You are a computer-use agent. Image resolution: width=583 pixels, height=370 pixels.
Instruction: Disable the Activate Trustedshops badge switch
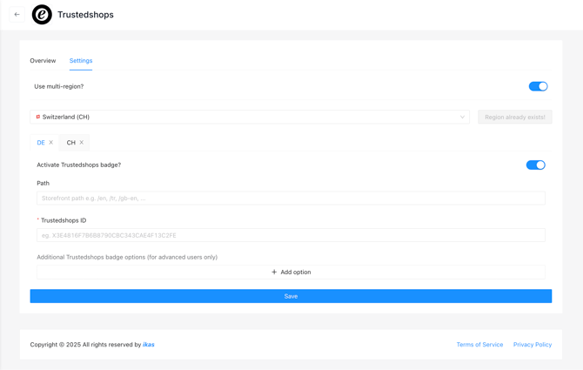(x=535, y=165)
